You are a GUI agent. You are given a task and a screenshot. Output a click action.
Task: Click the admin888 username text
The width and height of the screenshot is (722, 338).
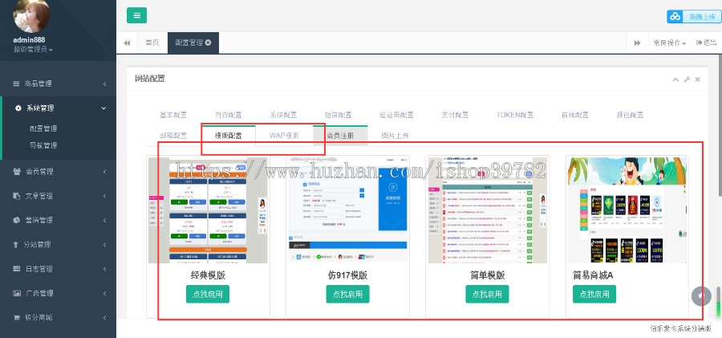pyautogui.click(x=29, y=40)
